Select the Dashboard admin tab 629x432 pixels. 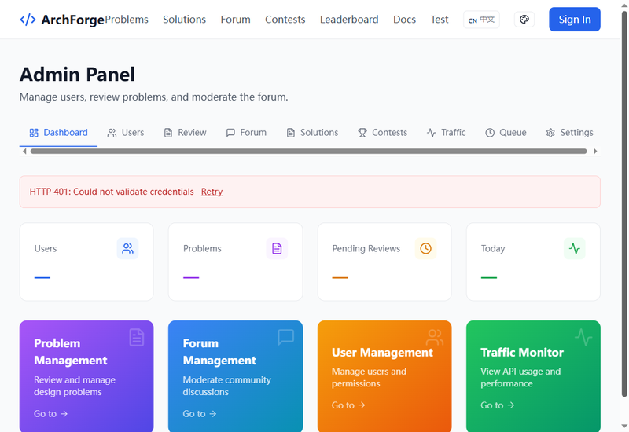(58, 133)
